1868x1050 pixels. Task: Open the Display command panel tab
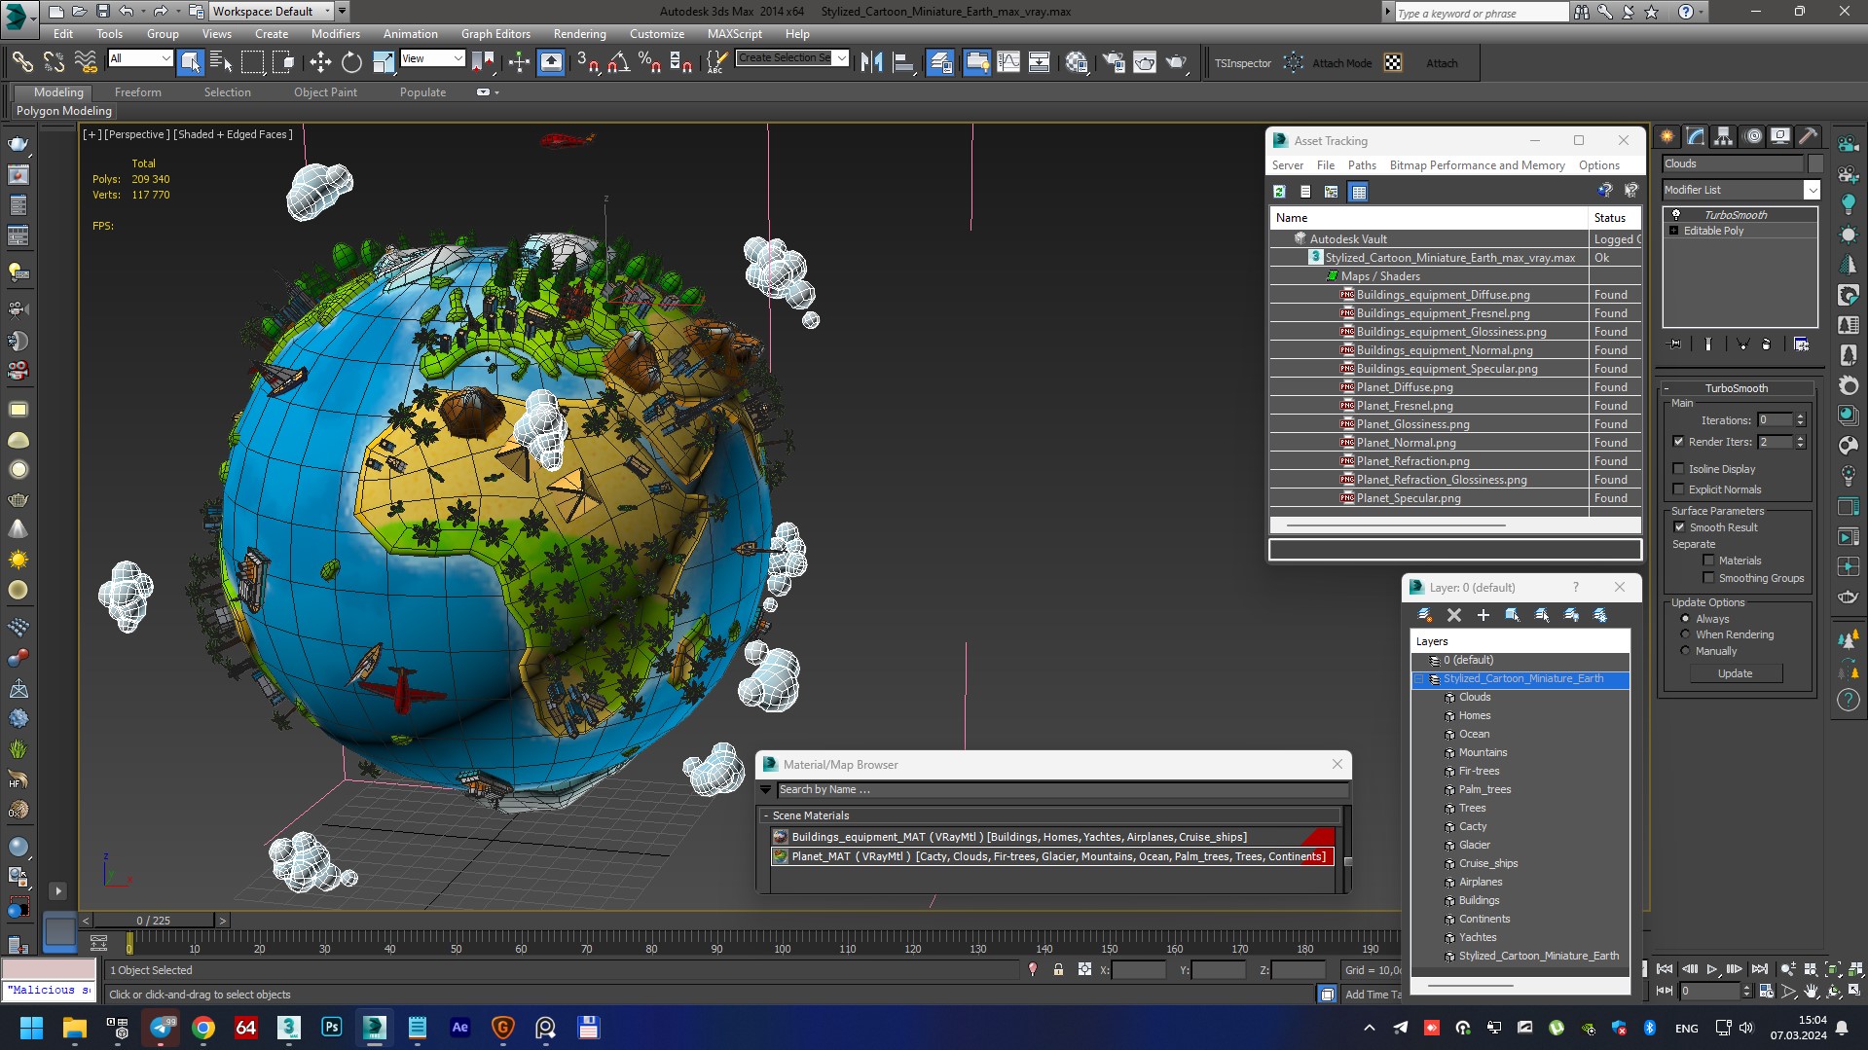(x=1780, y=136)
